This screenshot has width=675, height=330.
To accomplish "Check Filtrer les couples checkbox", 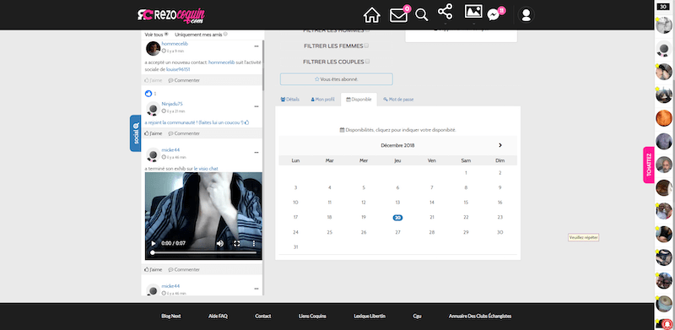I will click(367, 62).
